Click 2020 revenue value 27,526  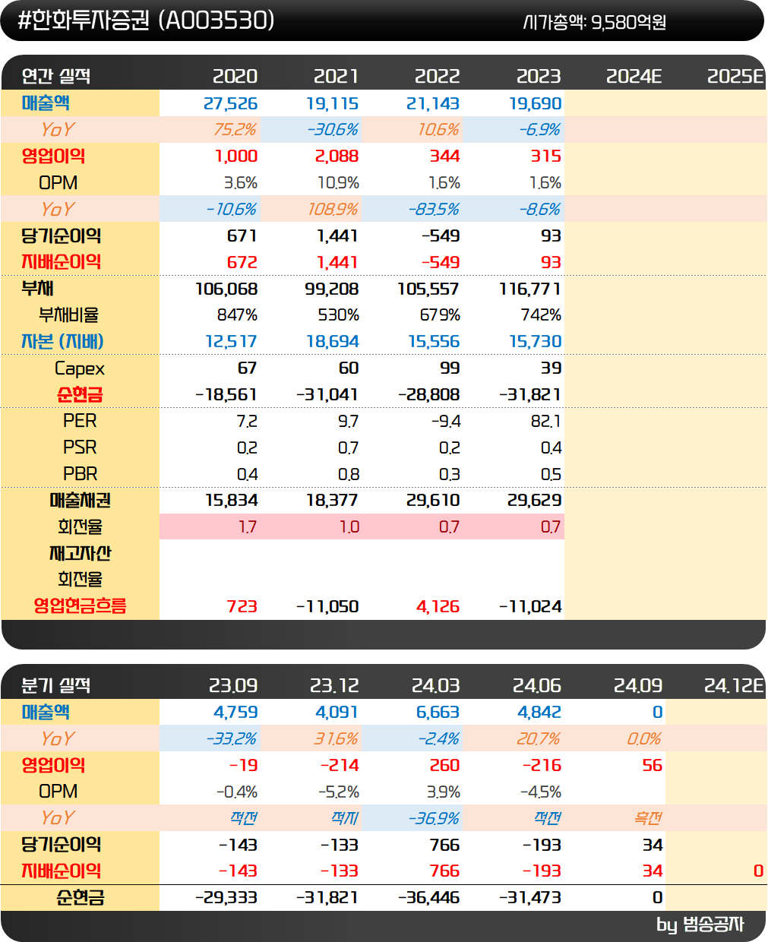tap(231, 103)
